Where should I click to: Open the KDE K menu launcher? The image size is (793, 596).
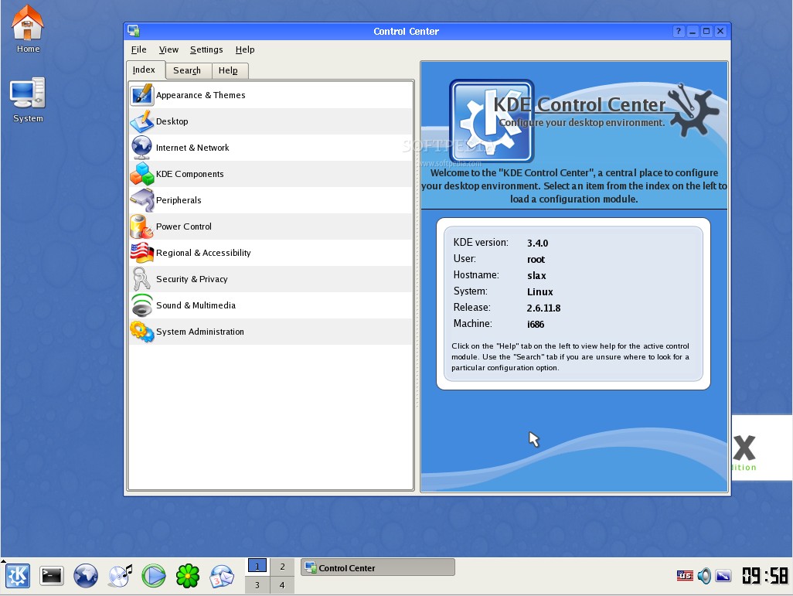18,576
